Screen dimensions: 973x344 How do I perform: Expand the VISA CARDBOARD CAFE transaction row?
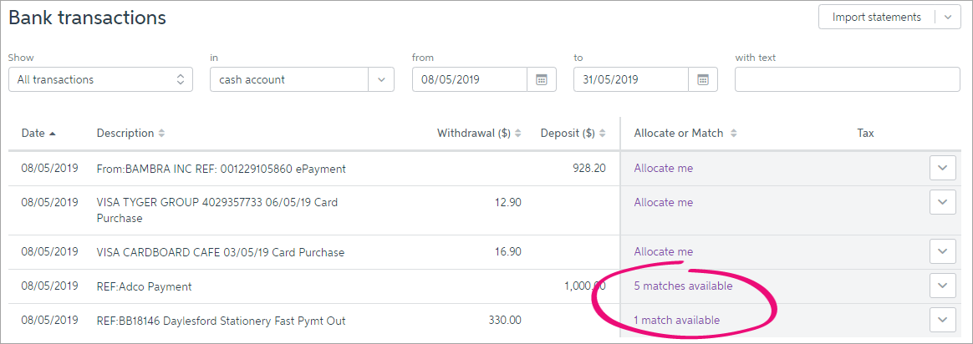[x=943, y=251]
